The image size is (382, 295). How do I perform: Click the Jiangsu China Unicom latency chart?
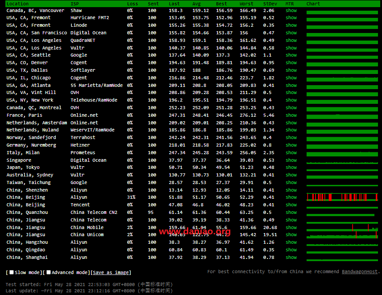point(342,235)
